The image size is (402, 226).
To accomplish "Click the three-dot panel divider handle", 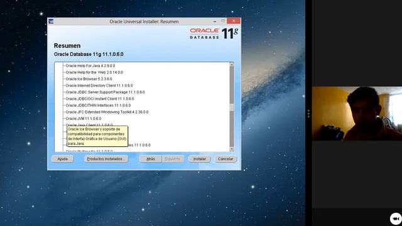I will pos(308,114).
